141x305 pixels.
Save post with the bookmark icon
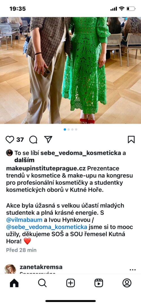pos(131,140)
